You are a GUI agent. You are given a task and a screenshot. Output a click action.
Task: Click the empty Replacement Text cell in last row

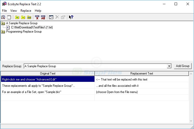[142, 98]
